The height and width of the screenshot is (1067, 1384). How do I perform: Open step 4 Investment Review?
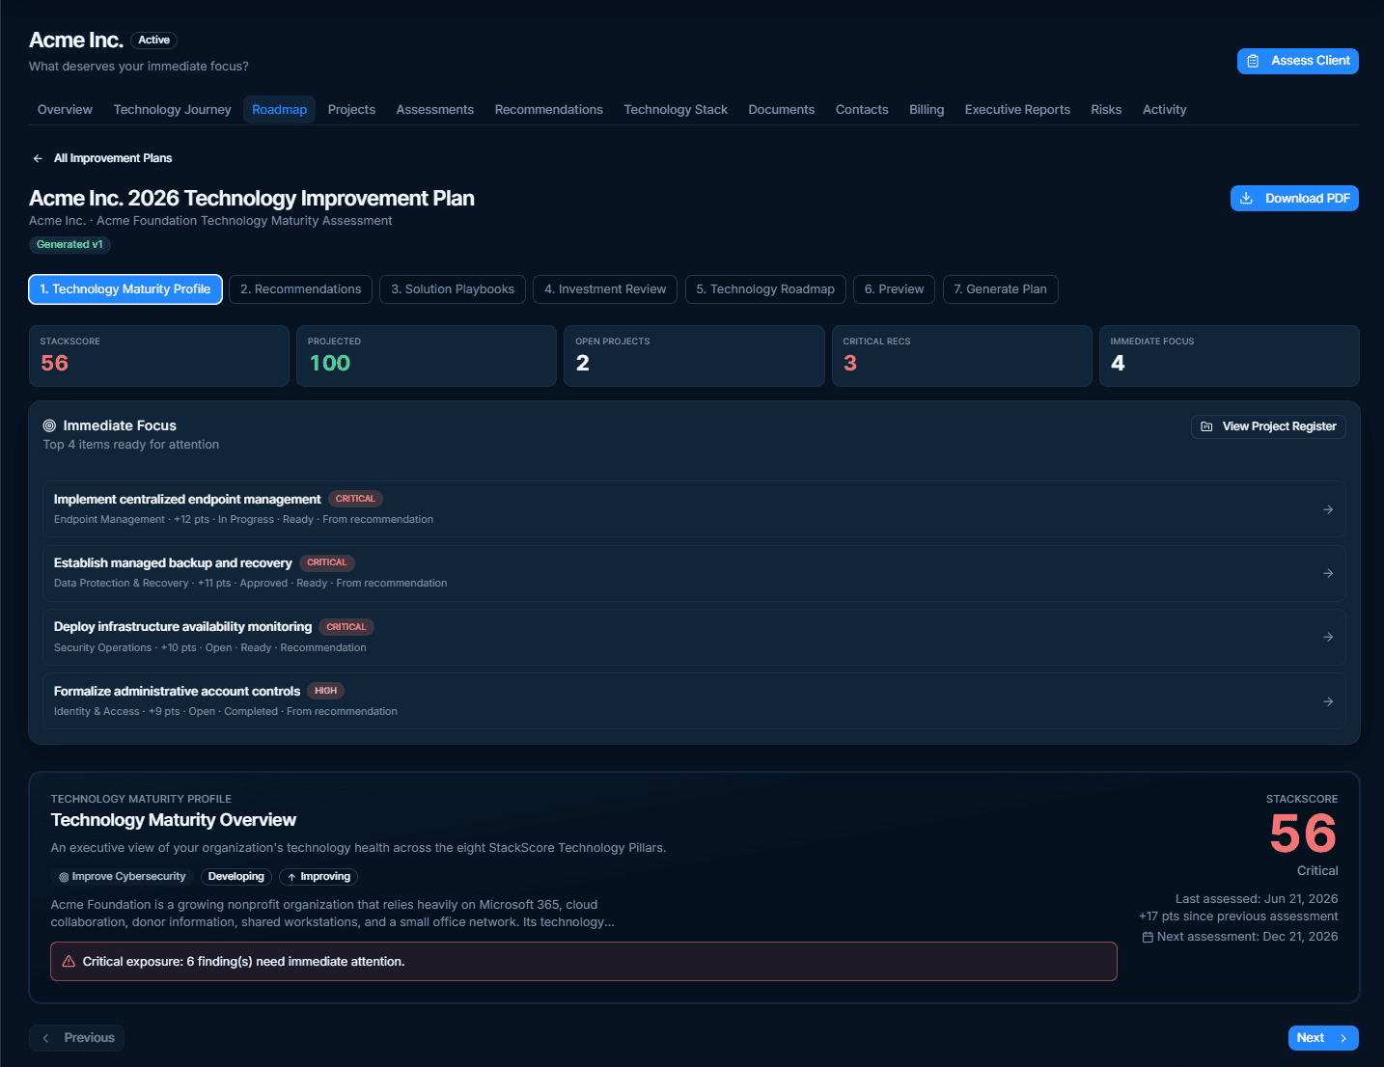click(605, 289)
